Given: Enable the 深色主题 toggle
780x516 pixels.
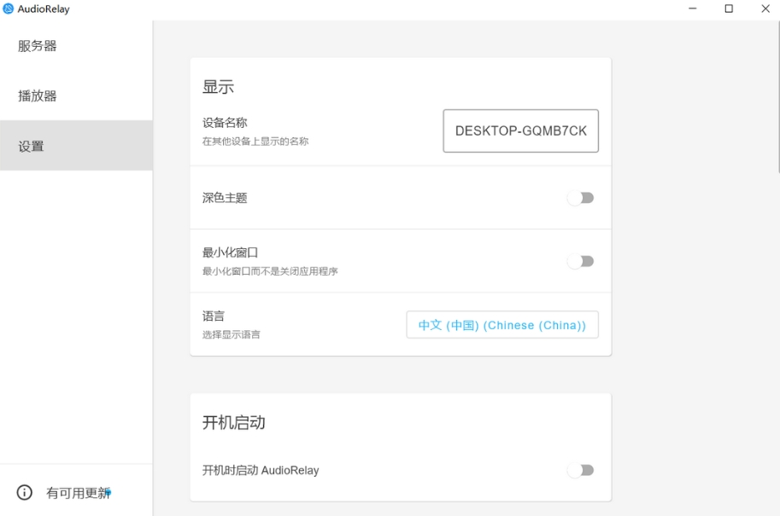Looking at the screenshot, I should coord(581,198).
